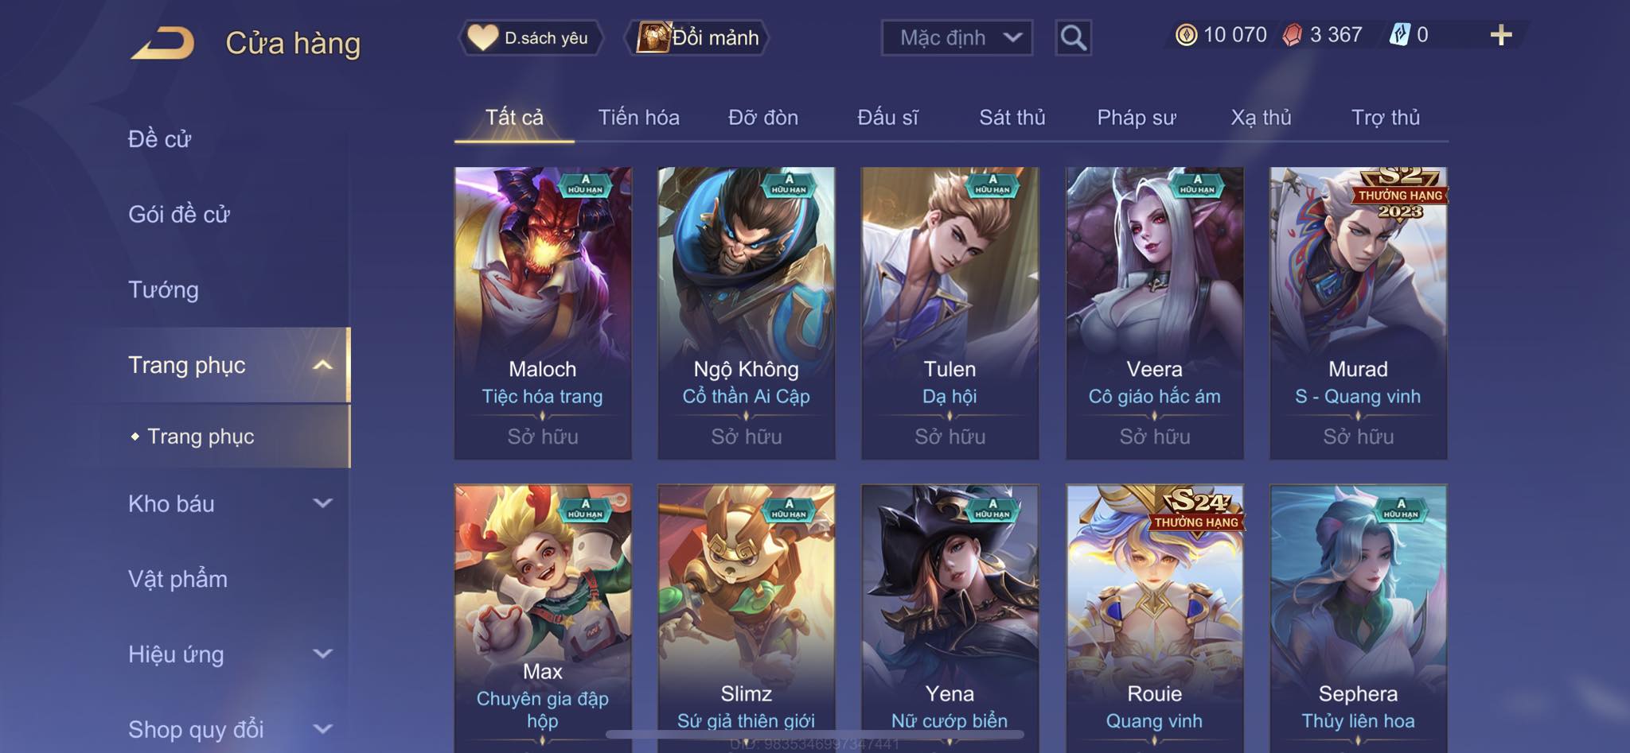Expand the Hiệu ứng sidebar section
This screenshot has height=753, width=1630.
[322, 654]
